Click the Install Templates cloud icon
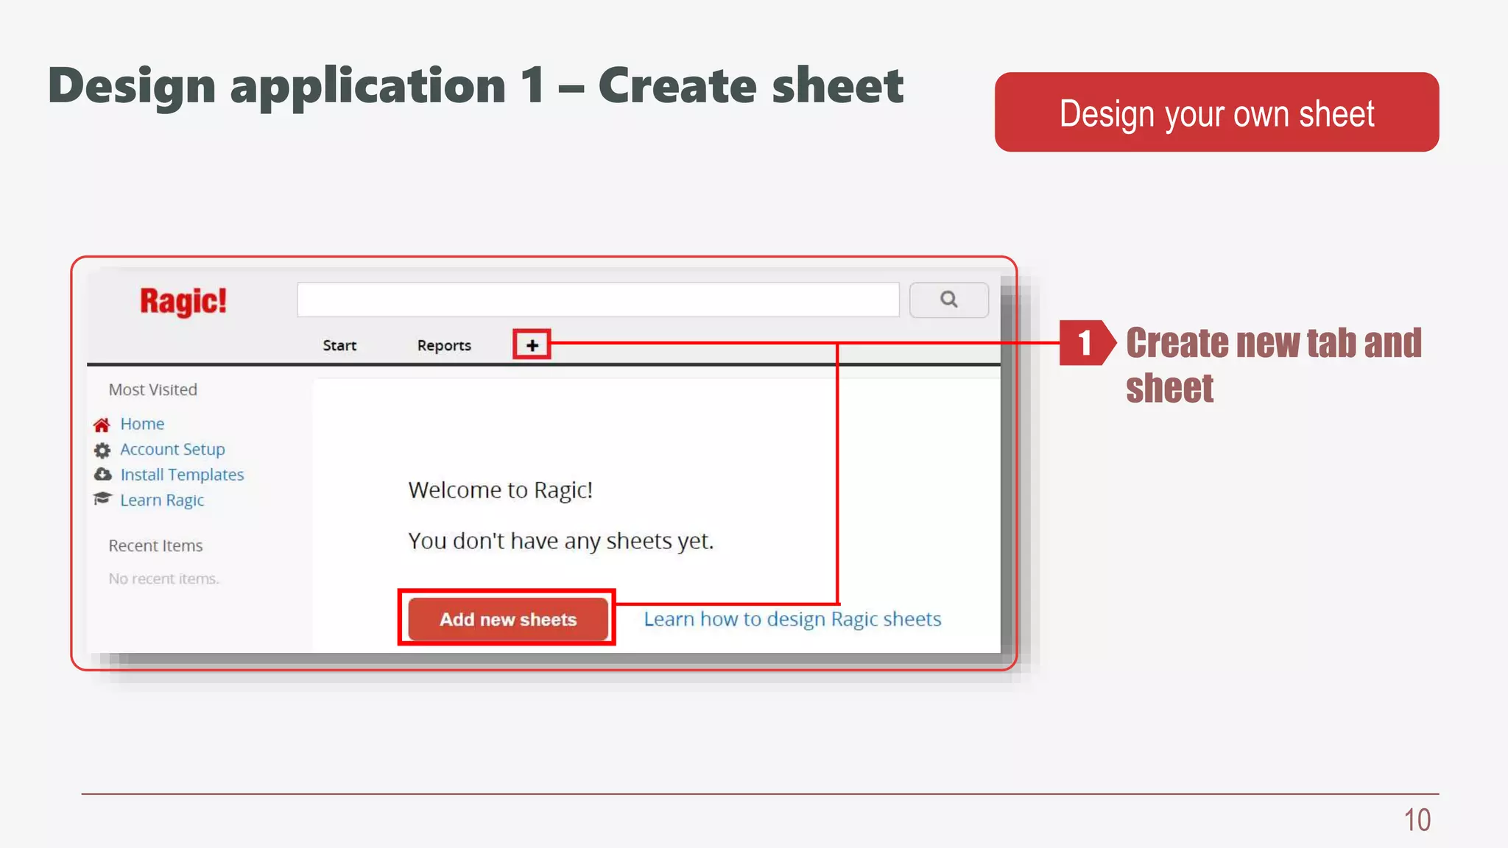 [x=102, y=474]
